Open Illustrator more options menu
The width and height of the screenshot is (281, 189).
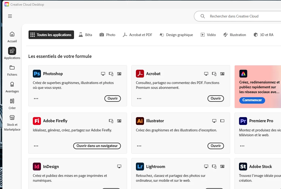click(x=139, y=146)
